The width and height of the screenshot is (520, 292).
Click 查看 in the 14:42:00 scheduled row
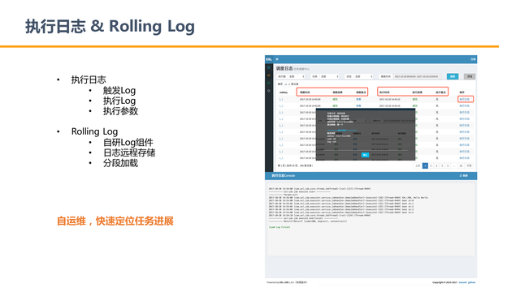click(x=358, y=106)
